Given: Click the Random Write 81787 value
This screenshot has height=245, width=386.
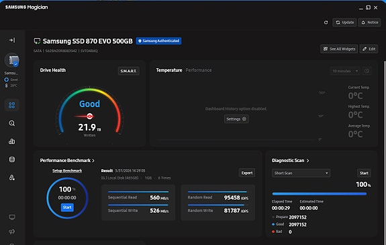Looking at the screenshot, I should click(236, 211).
